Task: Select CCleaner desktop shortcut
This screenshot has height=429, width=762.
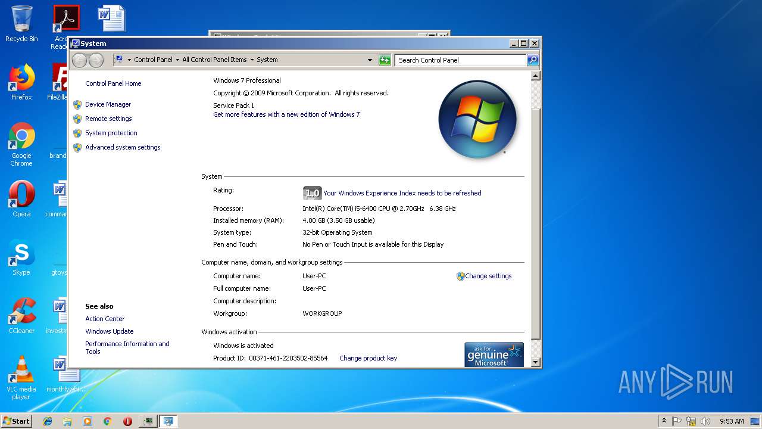Action: click(21, 316)
